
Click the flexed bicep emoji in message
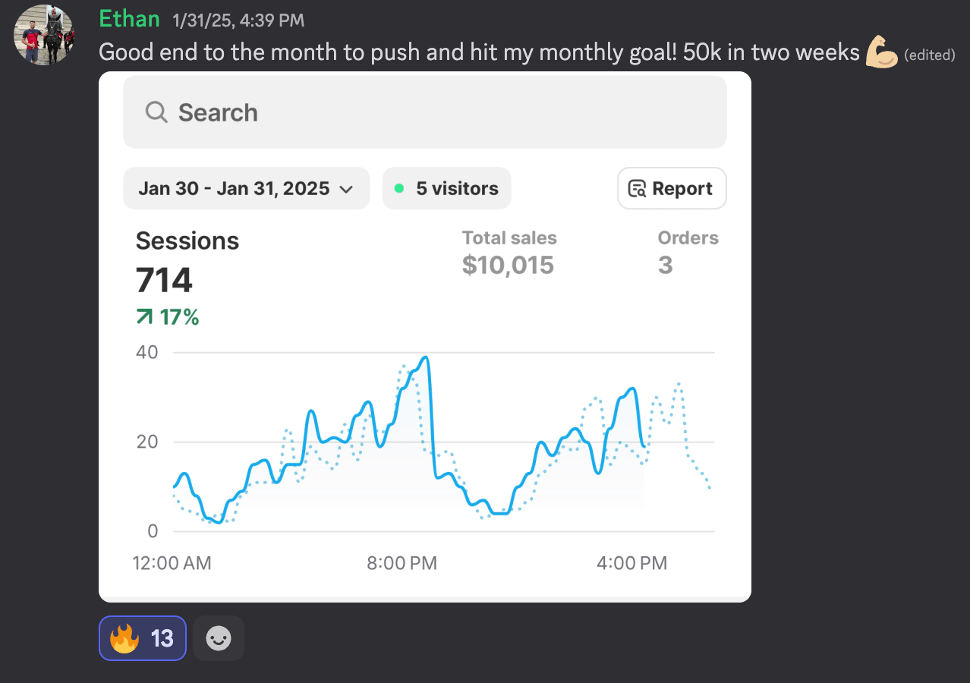(882, 52)
